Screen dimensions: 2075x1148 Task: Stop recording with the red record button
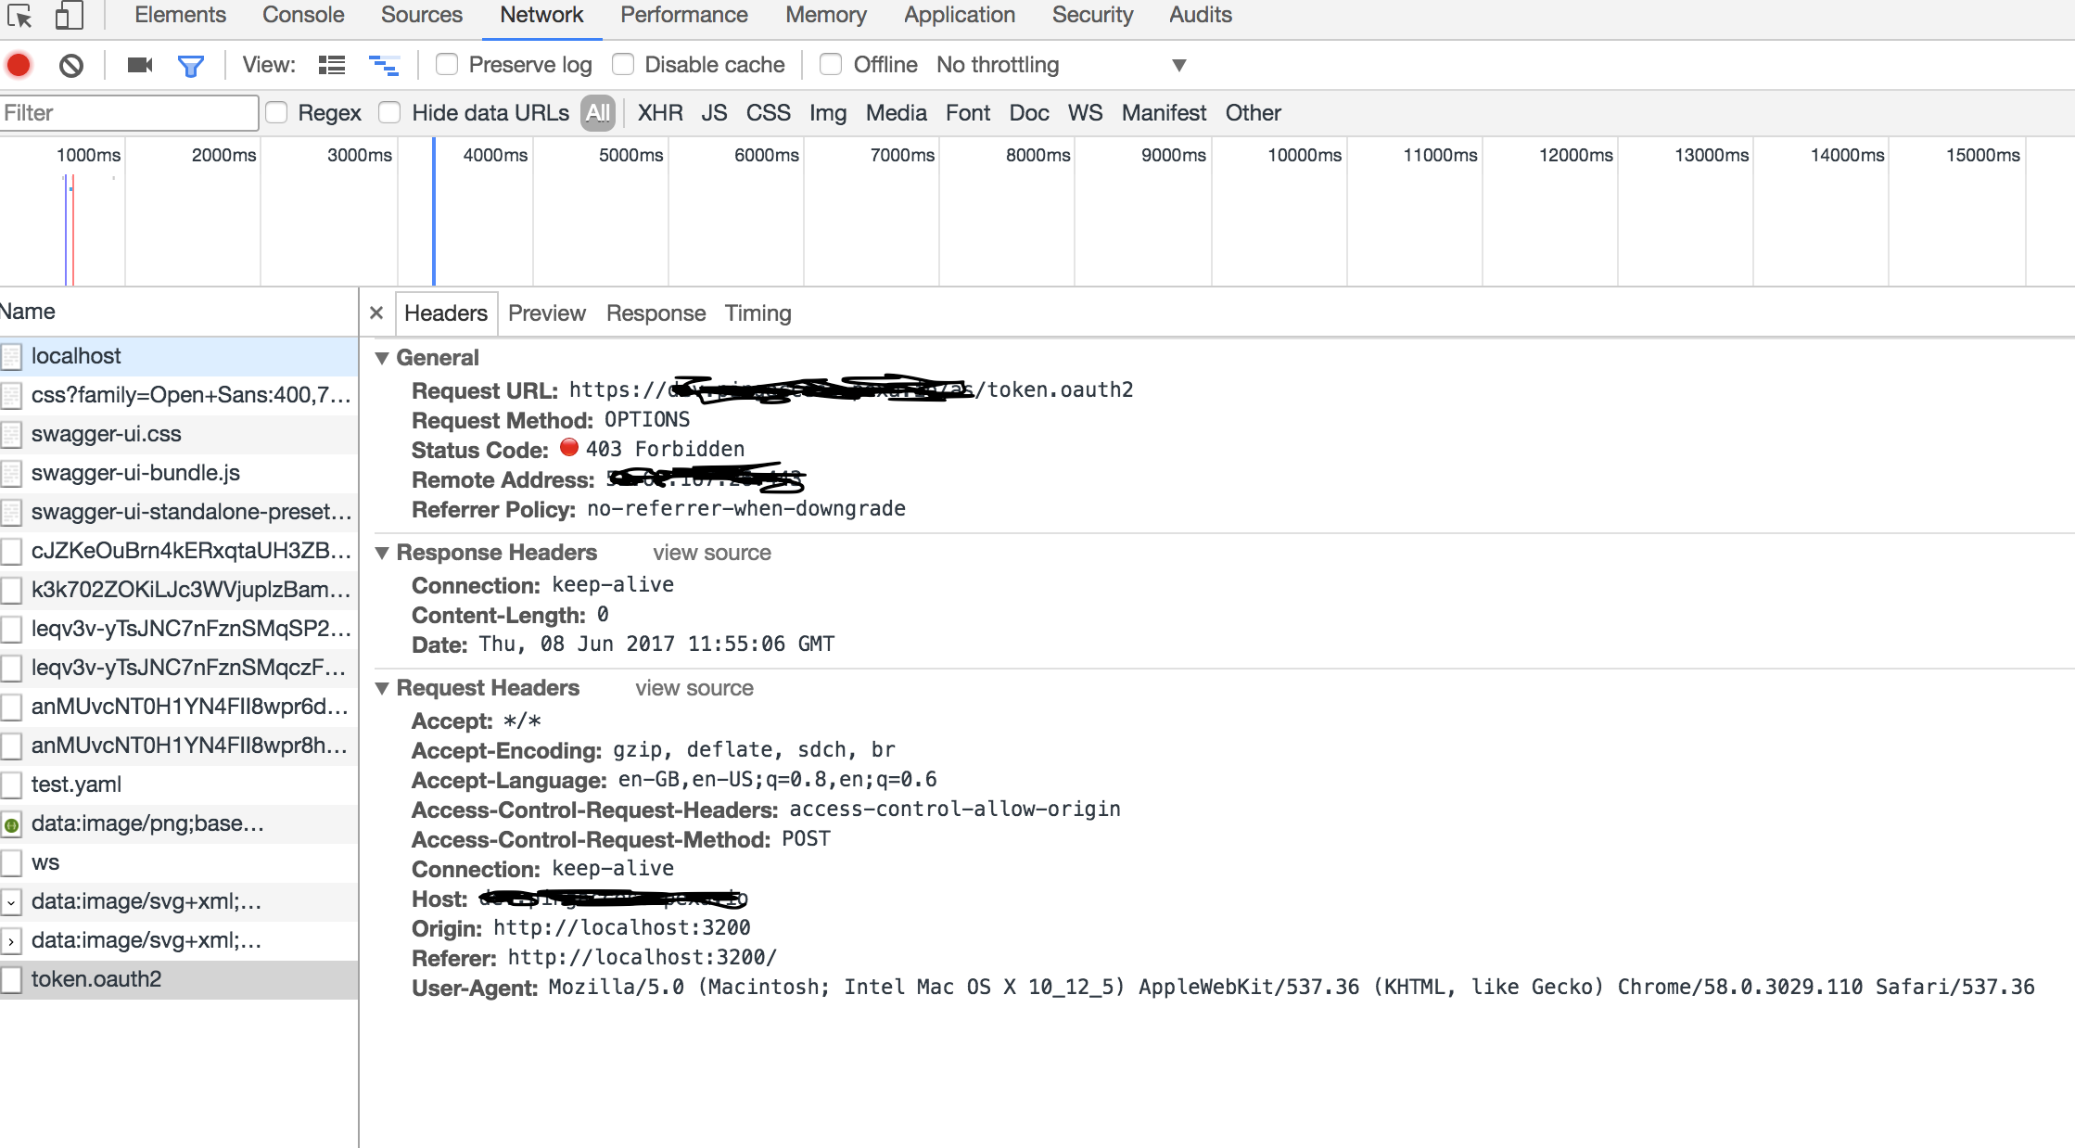pyautogui.click(x=19, y=65)
